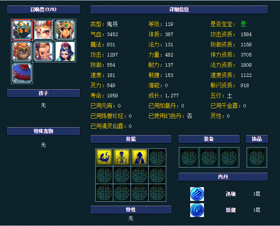
Task: Select the orange lion-faced pet portrait
Action: coord(22,51)
